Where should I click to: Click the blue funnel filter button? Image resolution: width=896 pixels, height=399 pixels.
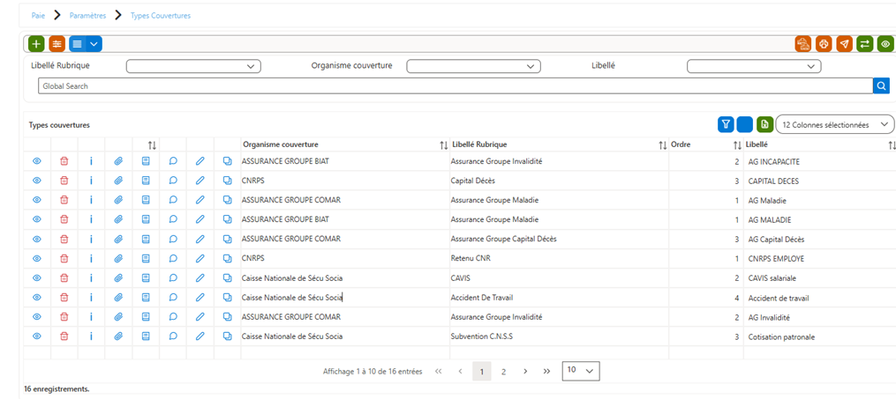point(726,124)
